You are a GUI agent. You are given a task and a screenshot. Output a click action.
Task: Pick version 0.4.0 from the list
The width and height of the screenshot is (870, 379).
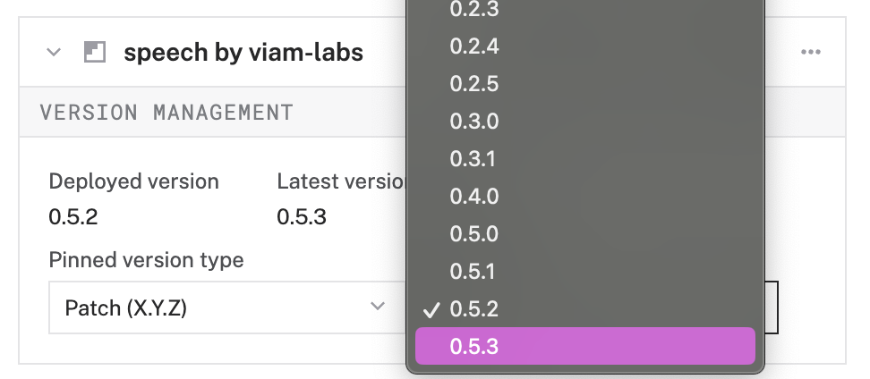[585, 197]
